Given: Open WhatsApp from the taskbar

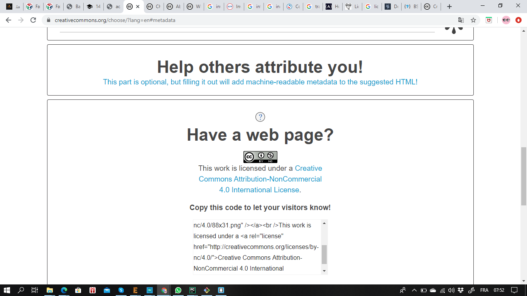Looking at the screenshot, I should [x=178, y=290].
